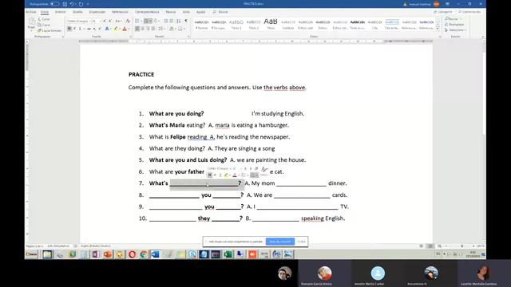Click the Excel icon in the taskbar
The height and width of the screenshot is (287, 511).
coord(228,254)
